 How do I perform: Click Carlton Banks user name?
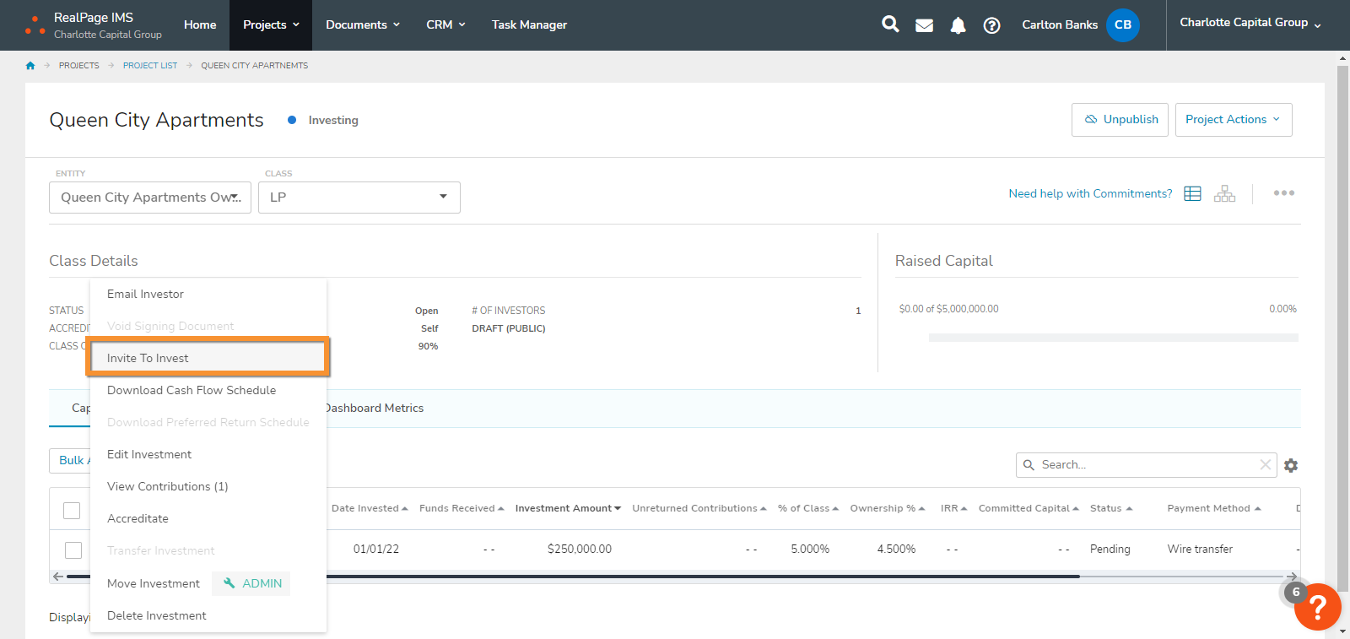pos(1060,24)
